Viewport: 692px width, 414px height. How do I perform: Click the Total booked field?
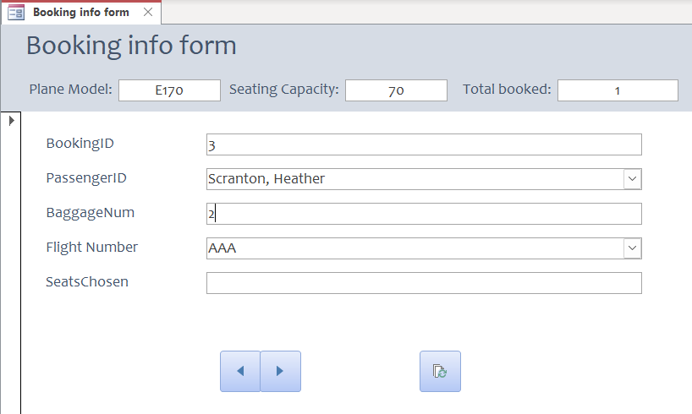click(x=618, y=90)
